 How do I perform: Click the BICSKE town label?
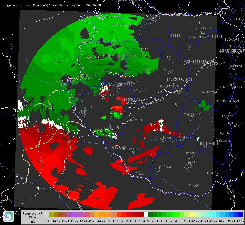pyautogui.click(x=217, y=36)
